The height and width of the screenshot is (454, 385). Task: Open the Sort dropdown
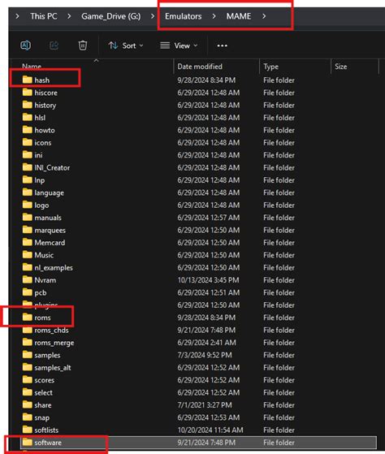[126, 45]
